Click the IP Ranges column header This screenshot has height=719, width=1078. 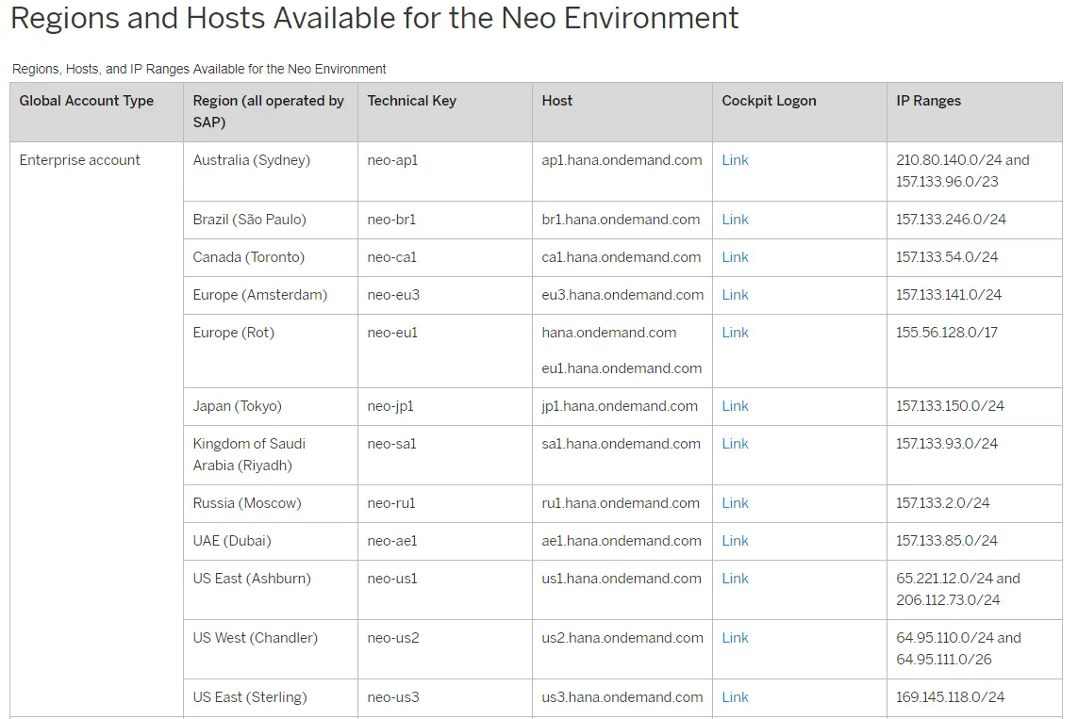[928, 101]
